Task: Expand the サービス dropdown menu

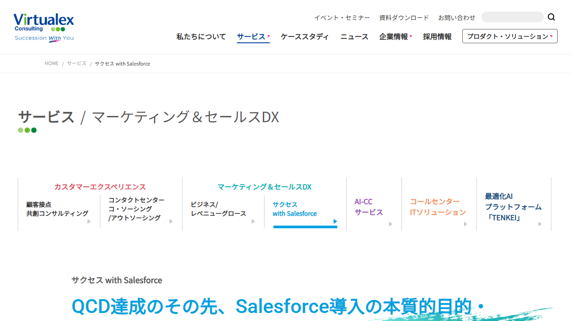Action: 253,37
